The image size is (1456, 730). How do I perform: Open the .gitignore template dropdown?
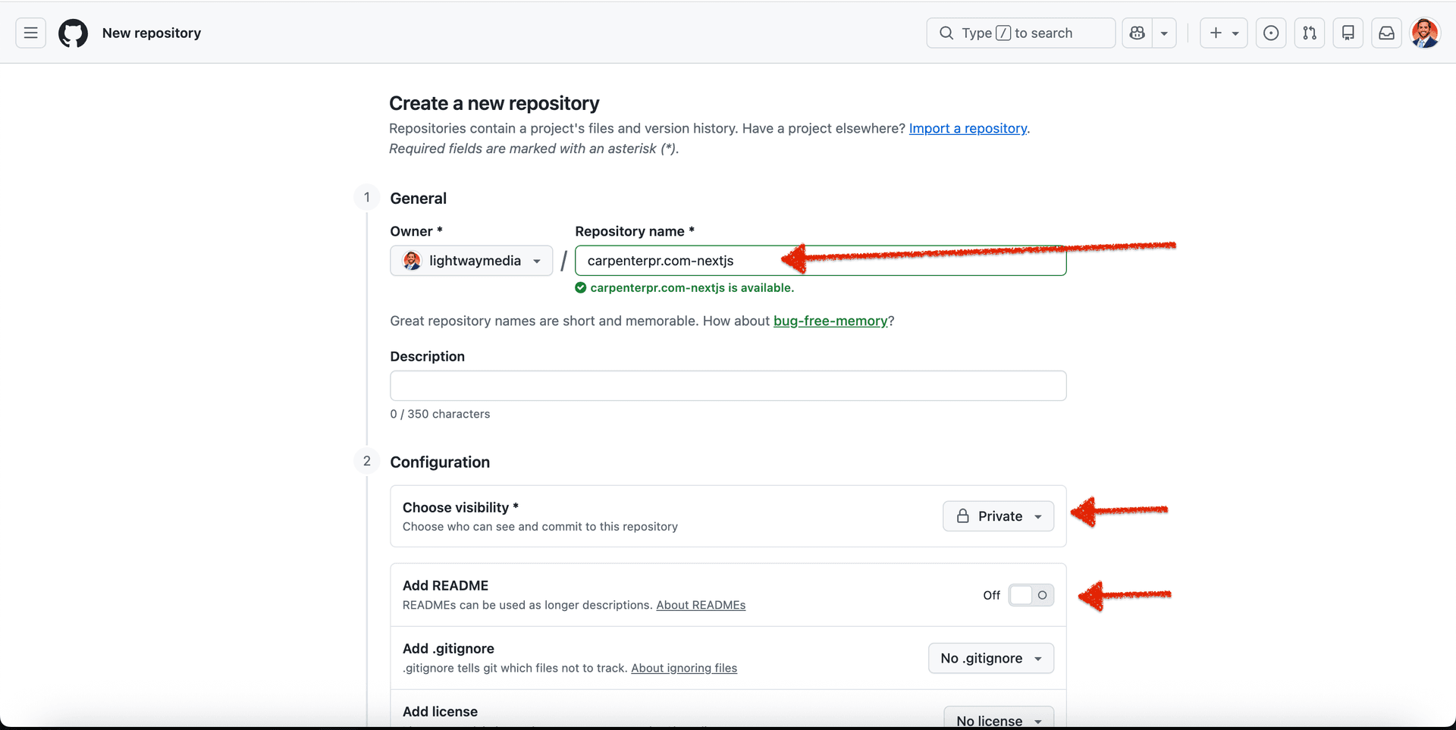(x=990, y=658)
